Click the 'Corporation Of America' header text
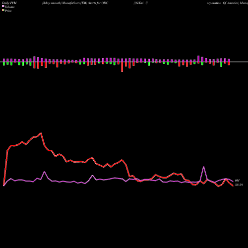248x248 pixels. point(223,3)
